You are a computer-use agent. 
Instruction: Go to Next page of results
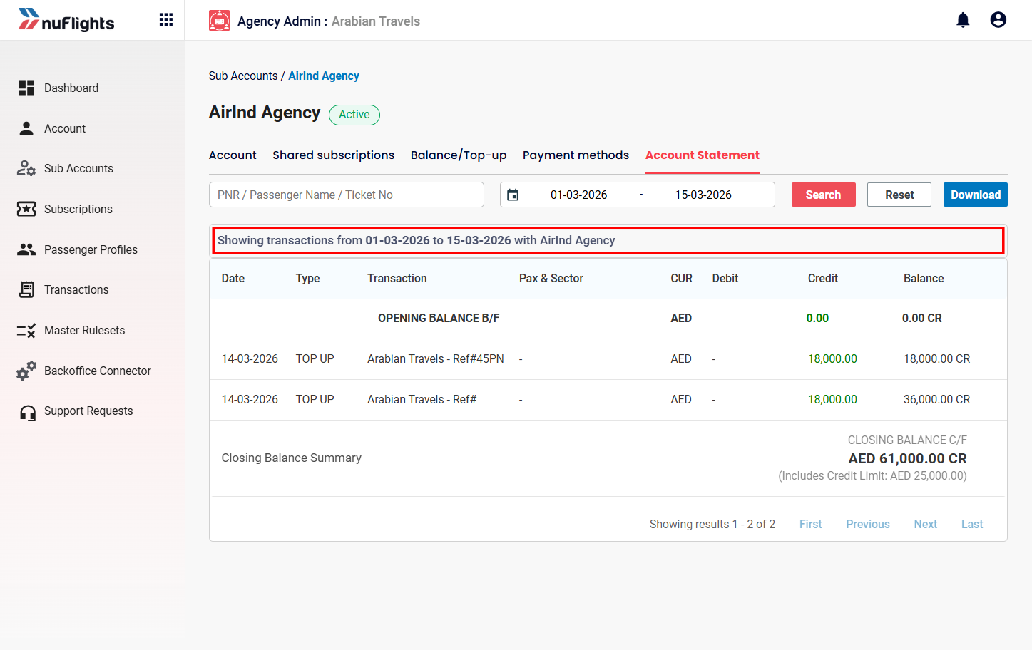(x=926, y=524)
